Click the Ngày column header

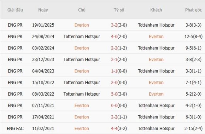coord(43,10)
